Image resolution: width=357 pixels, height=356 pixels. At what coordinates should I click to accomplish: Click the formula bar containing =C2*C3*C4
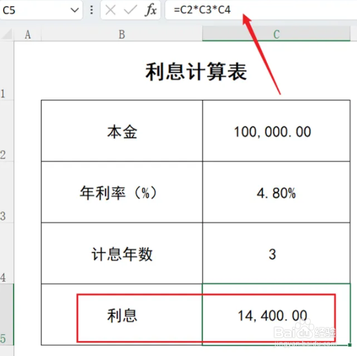point(261,10)
